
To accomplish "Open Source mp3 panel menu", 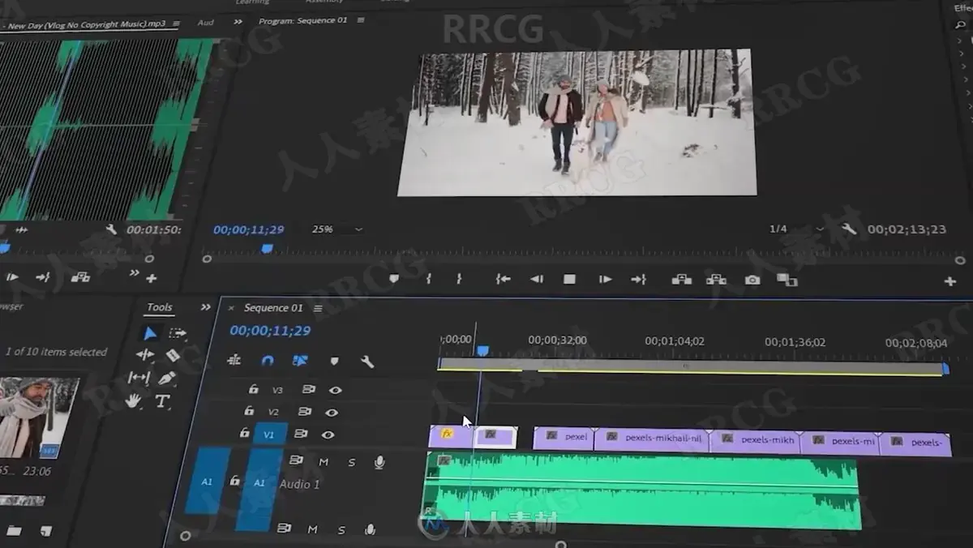I will (x=175, y=24).
